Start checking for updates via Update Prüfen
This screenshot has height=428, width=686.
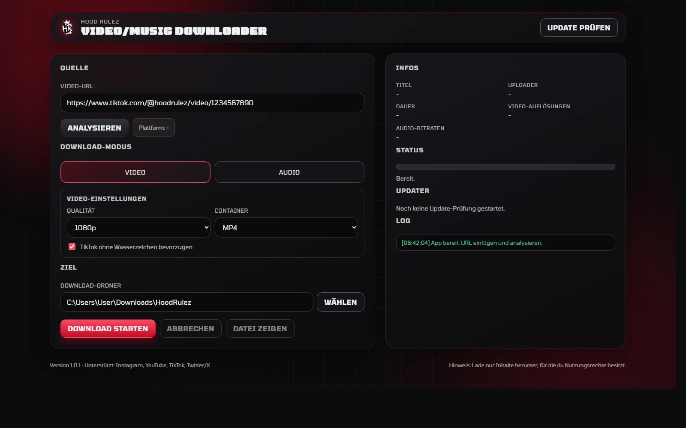pos(579,27)
